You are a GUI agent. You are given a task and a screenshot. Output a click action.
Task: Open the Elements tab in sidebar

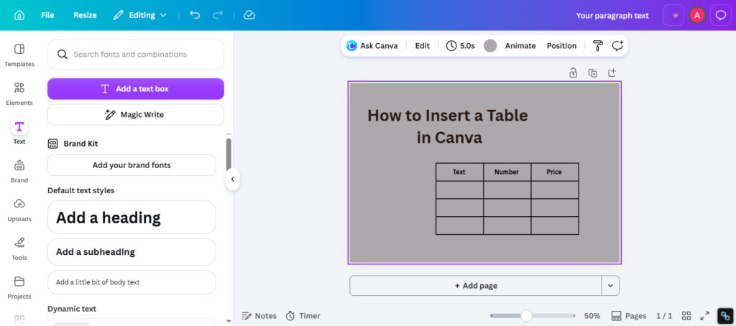(19, 94)
